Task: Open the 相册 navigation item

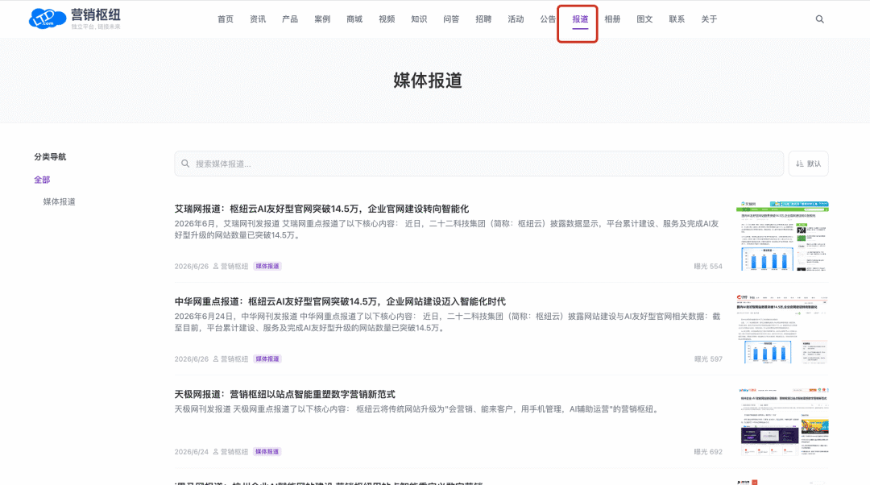Action: point(612,19)
